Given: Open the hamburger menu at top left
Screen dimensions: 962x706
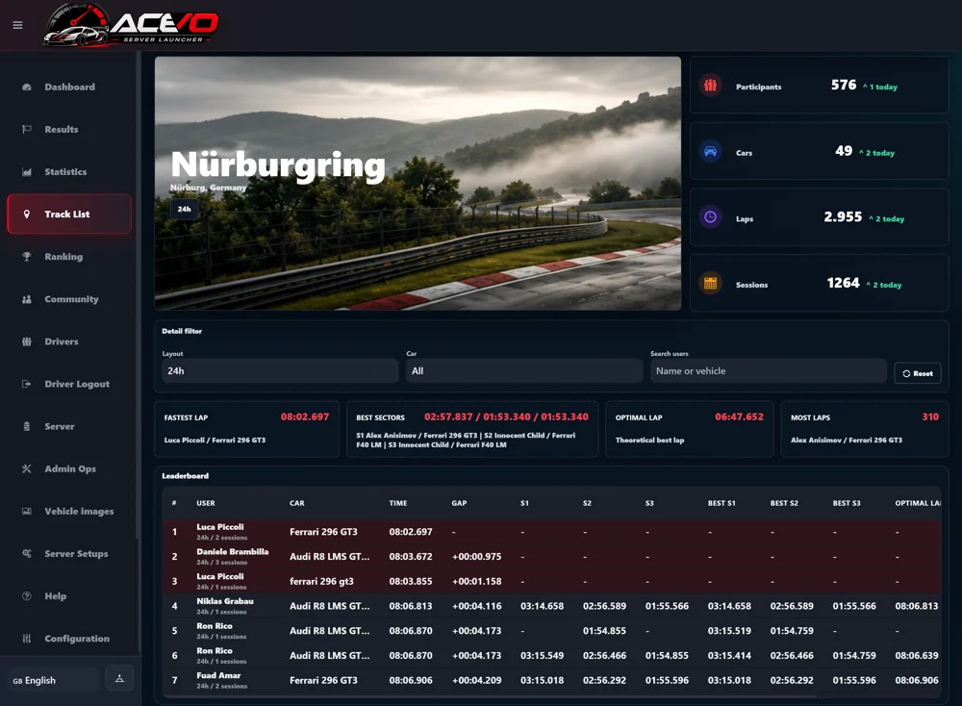Looking at the screenshot, I should tap(17, 25).
